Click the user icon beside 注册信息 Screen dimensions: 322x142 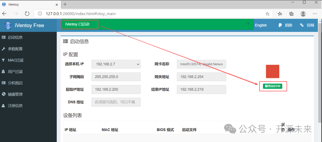(x=3, y=106)
